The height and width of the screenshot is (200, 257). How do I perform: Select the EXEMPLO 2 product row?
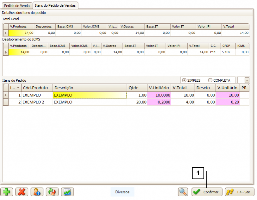[x=33, y=102]
